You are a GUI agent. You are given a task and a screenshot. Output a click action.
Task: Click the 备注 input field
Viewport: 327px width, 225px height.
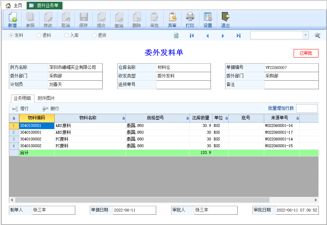coord(291,85)
